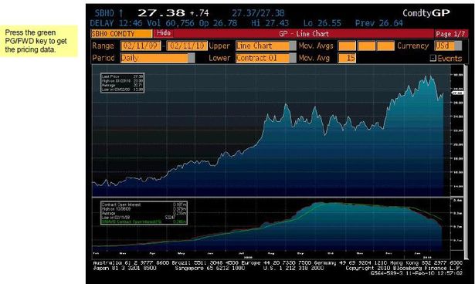Click the Copyright 2010 Bloomberg Finance text
475x284 pixels.
coord(404,268)
